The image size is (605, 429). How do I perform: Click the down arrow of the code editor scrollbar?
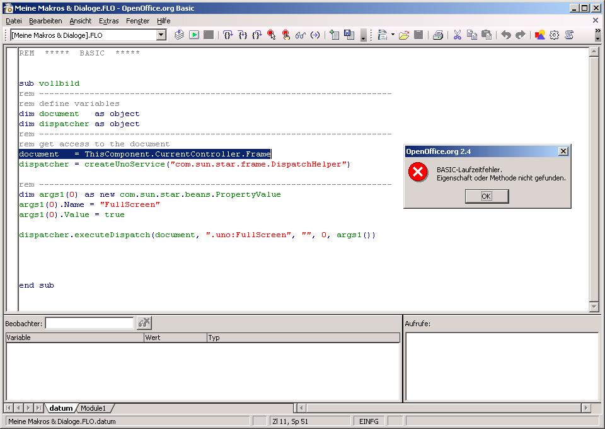click(594, 307)
